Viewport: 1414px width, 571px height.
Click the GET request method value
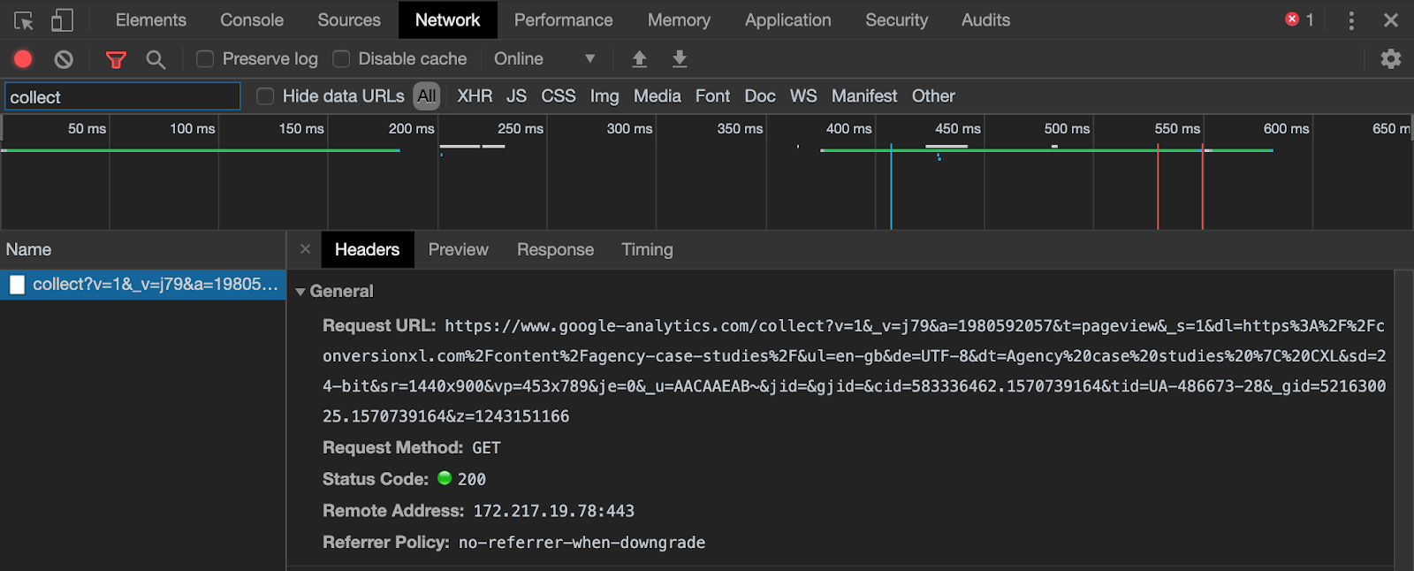486,448
